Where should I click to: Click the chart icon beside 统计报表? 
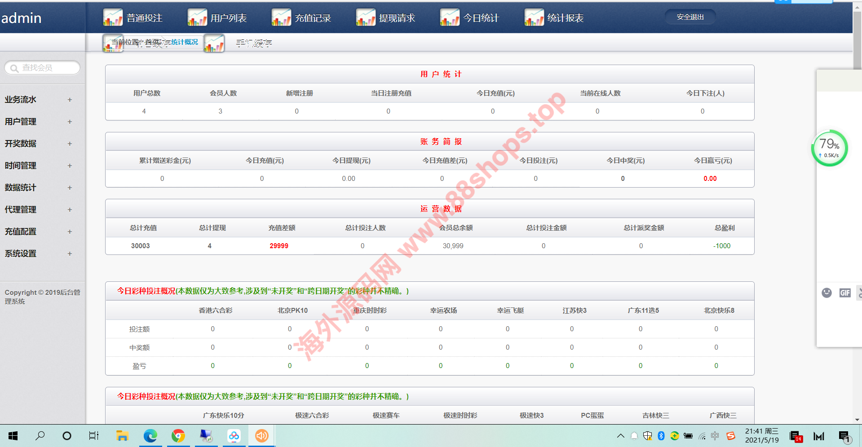click(x=534, y=18)
